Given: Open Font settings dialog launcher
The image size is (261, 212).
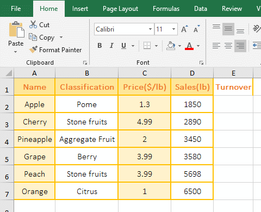Looking at the screenshot, I should coord(201,63).
